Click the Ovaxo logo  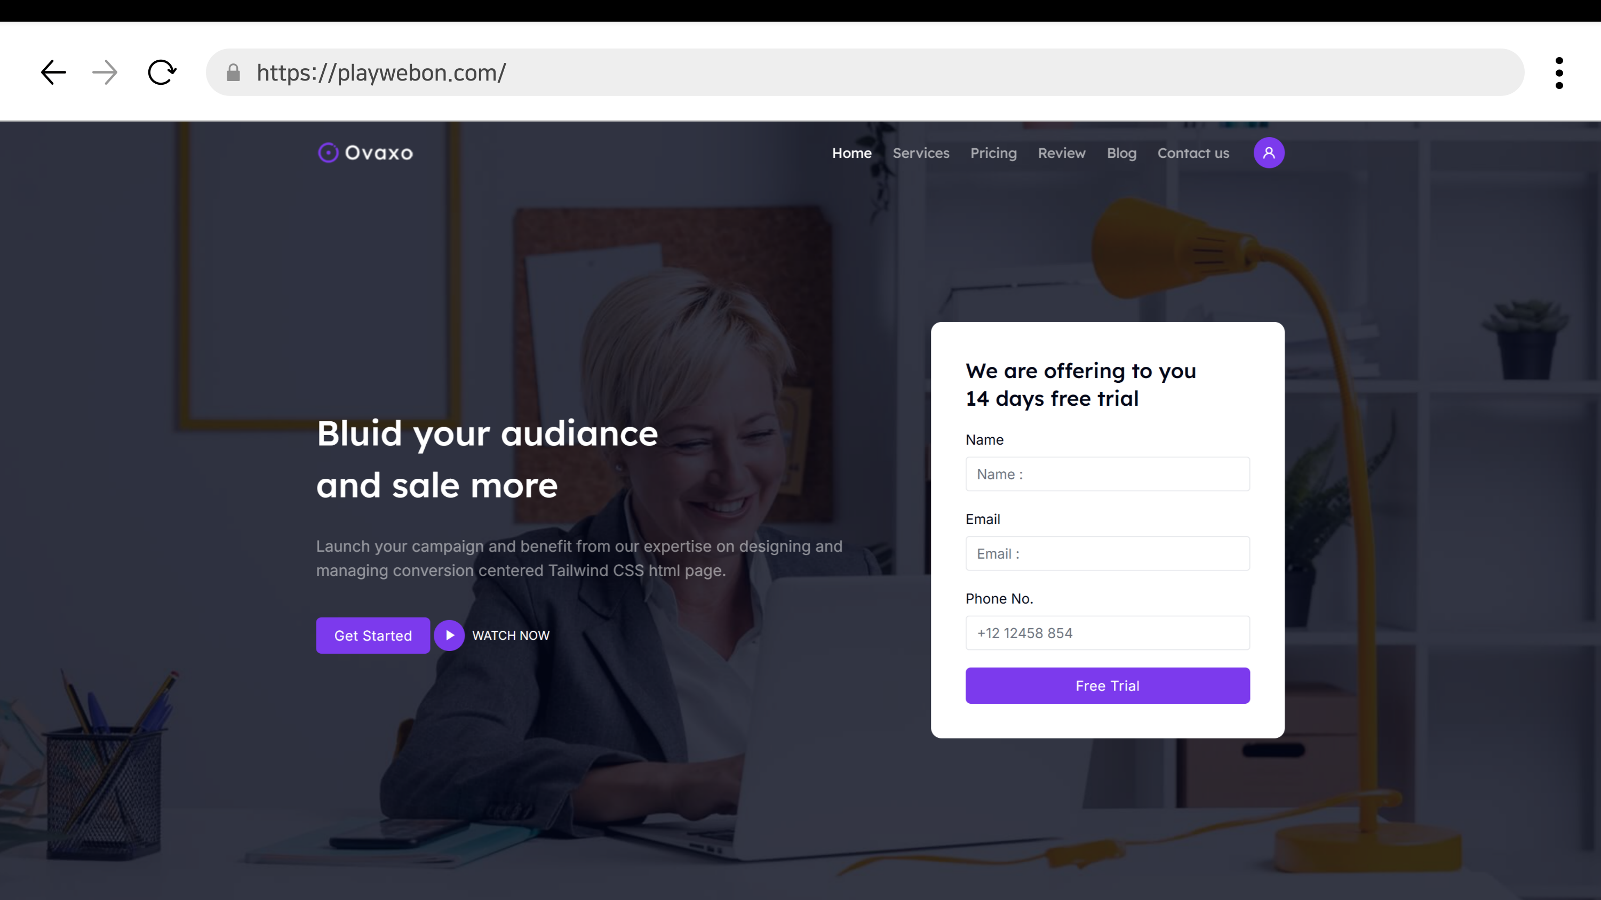(365, 153)
